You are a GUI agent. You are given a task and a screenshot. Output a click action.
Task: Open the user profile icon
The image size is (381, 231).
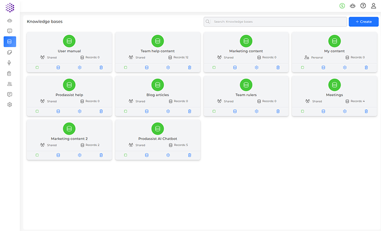(373, 6)
